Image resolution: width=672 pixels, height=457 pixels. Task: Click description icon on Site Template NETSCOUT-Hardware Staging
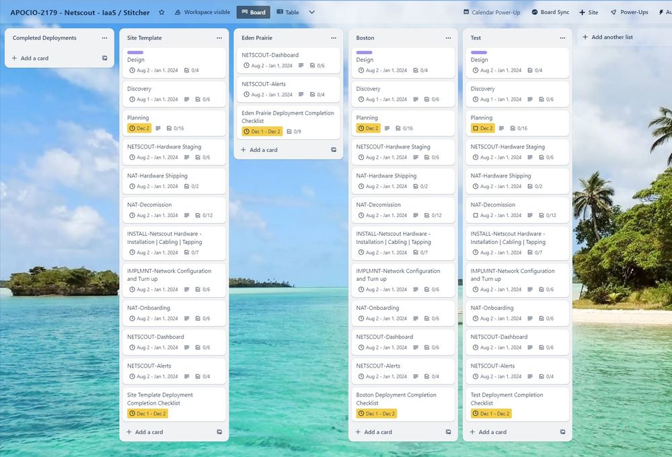click(186, 158)
